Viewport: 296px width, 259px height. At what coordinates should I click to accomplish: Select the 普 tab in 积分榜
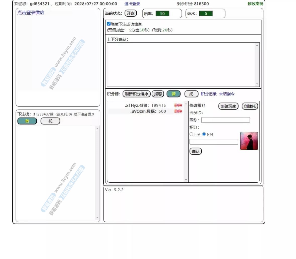coord(173,94)
